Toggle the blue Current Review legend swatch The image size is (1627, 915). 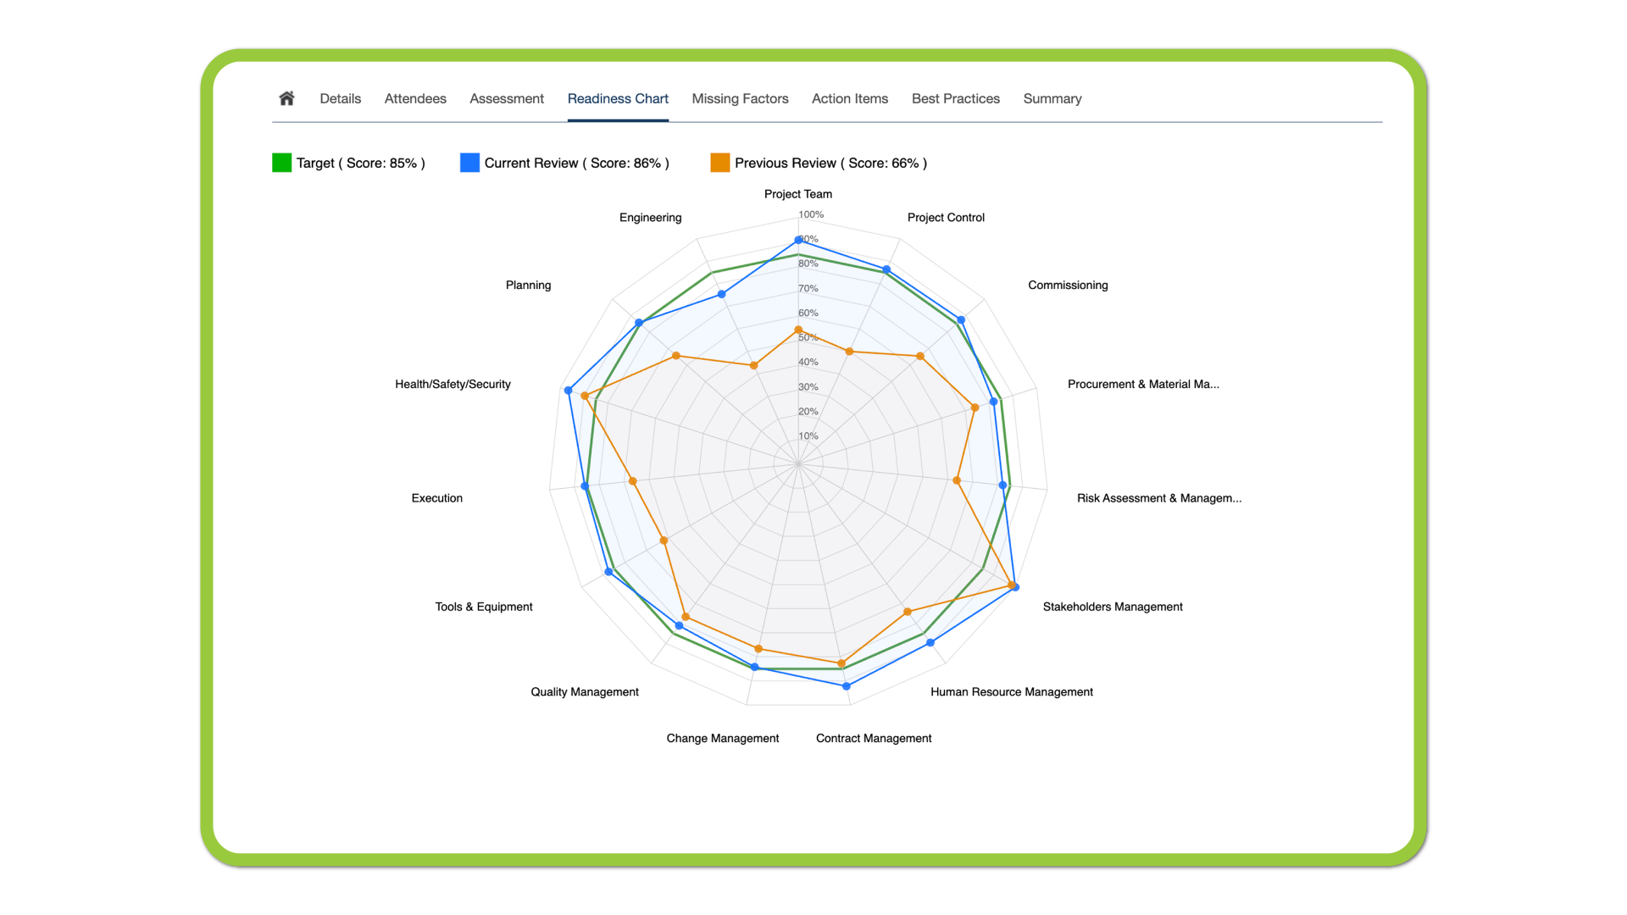click(x=469, y=163)
